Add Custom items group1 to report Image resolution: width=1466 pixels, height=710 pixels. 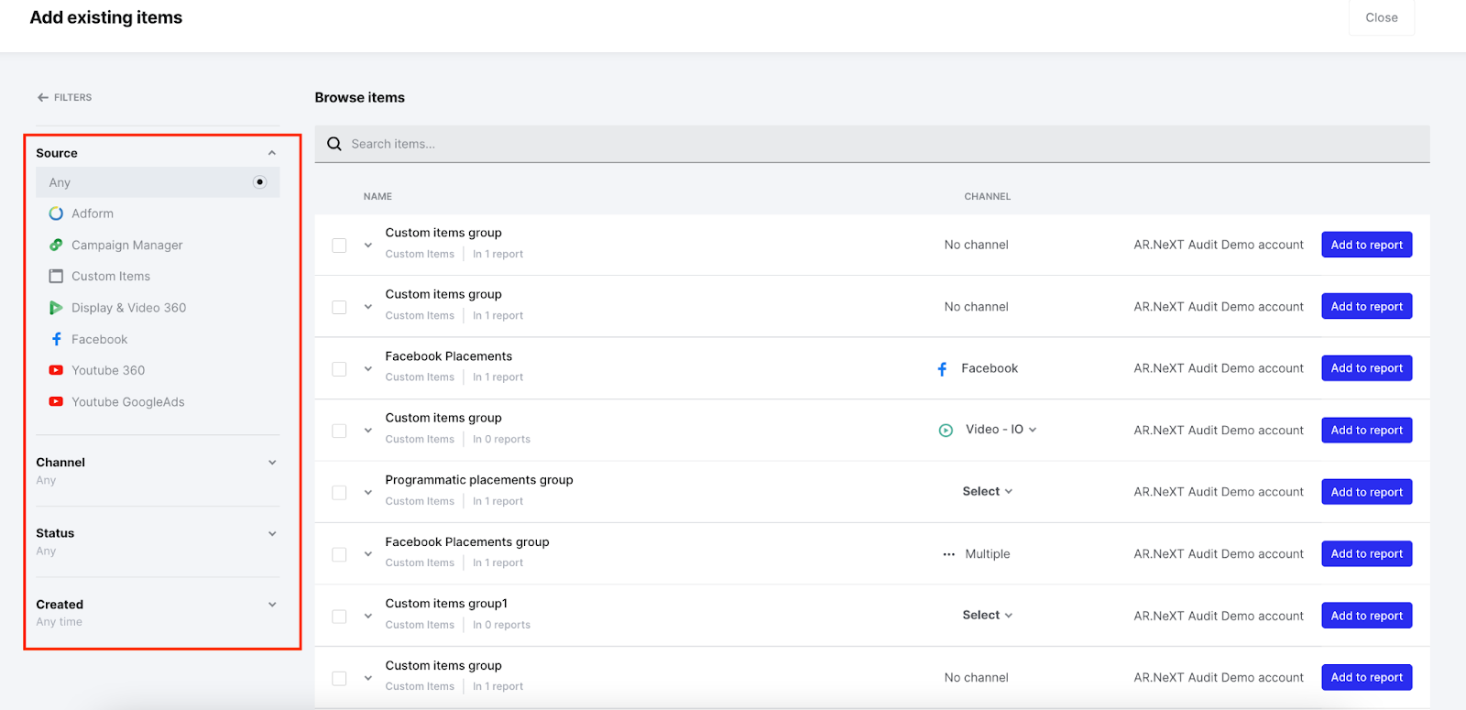tap(1367, 616)
